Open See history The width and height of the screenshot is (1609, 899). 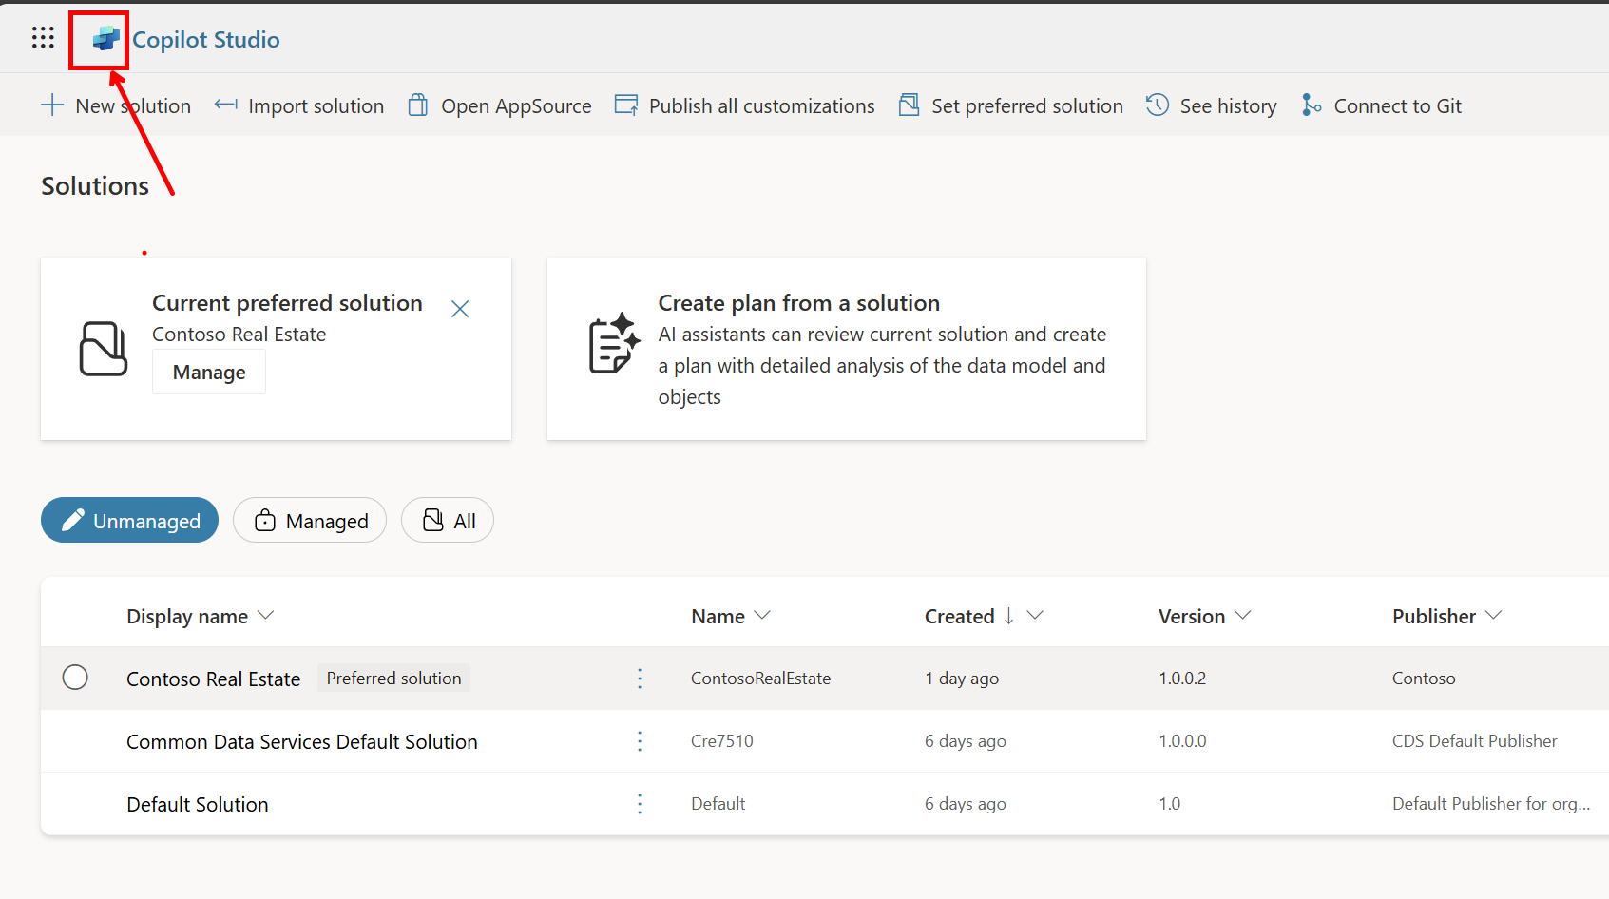point(1212,105)
